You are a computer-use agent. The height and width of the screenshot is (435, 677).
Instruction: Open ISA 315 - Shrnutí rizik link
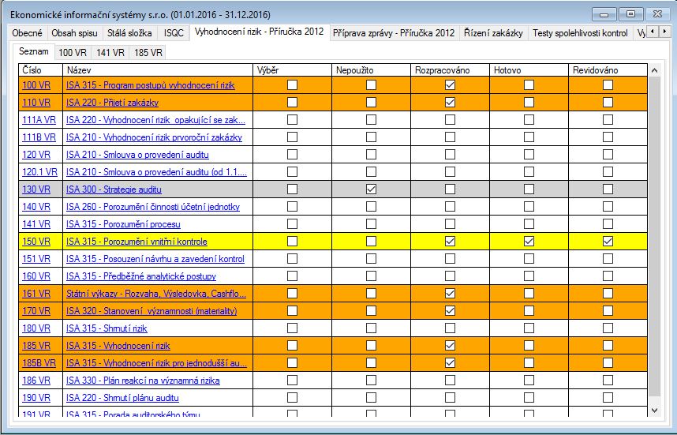point(107,328)
